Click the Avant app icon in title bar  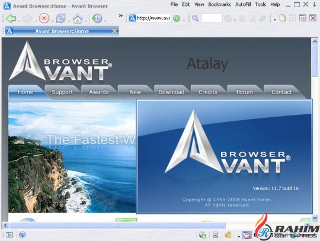[x=7, y=6]
